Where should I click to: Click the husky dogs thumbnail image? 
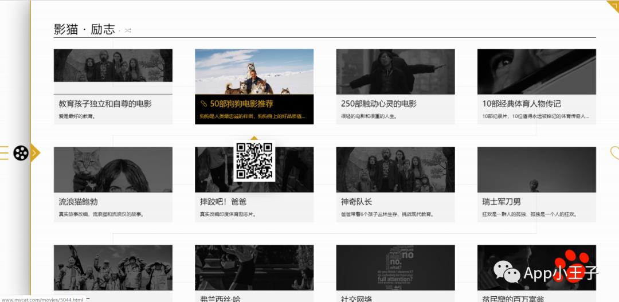254,72
